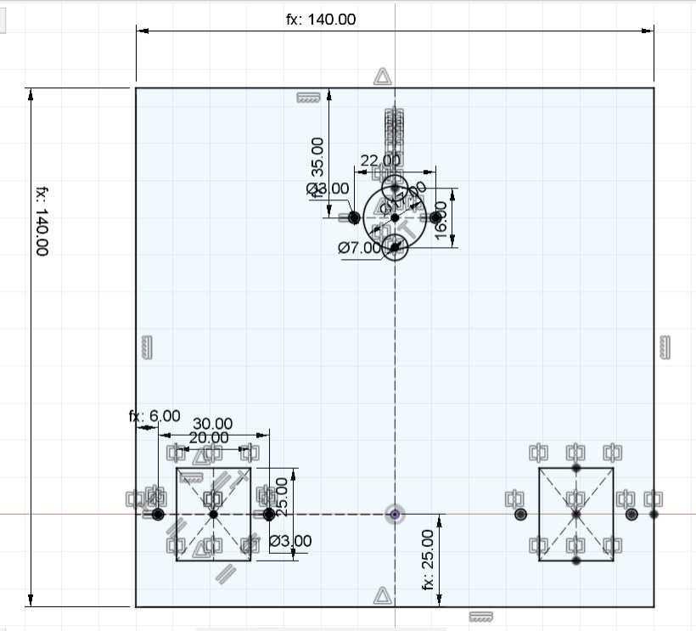Select the vertical fx: 140.00 height dimension
Viewport: 696px width, 631px height.
point(42,221)
